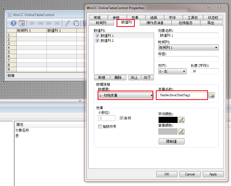Open background color picker pencil icon
Screen dimensions: 231x186
181,132
